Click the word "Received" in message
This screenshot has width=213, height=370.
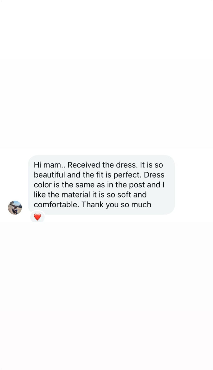click(x=84, y=165)
